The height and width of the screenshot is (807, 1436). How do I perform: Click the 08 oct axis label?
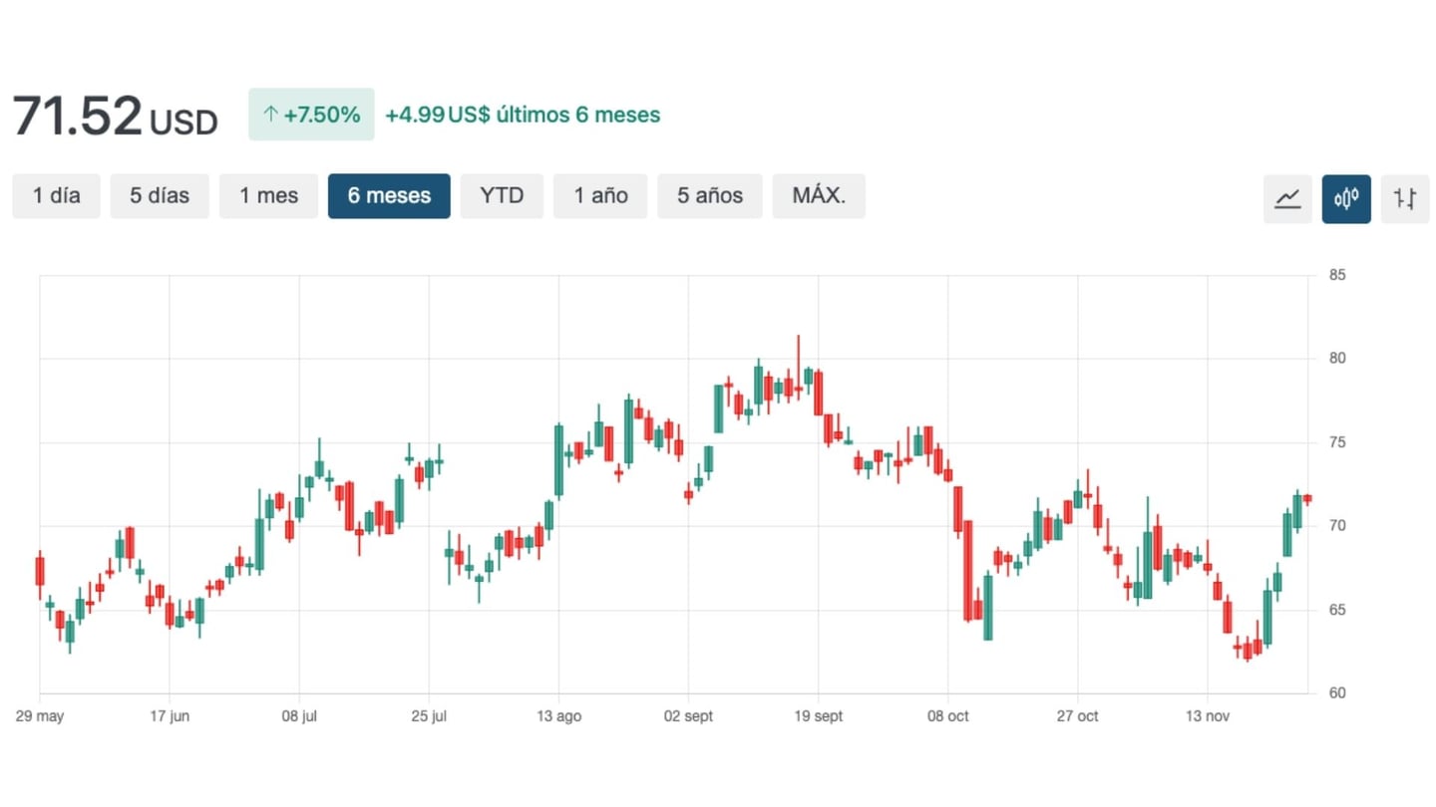coord(947,716)
